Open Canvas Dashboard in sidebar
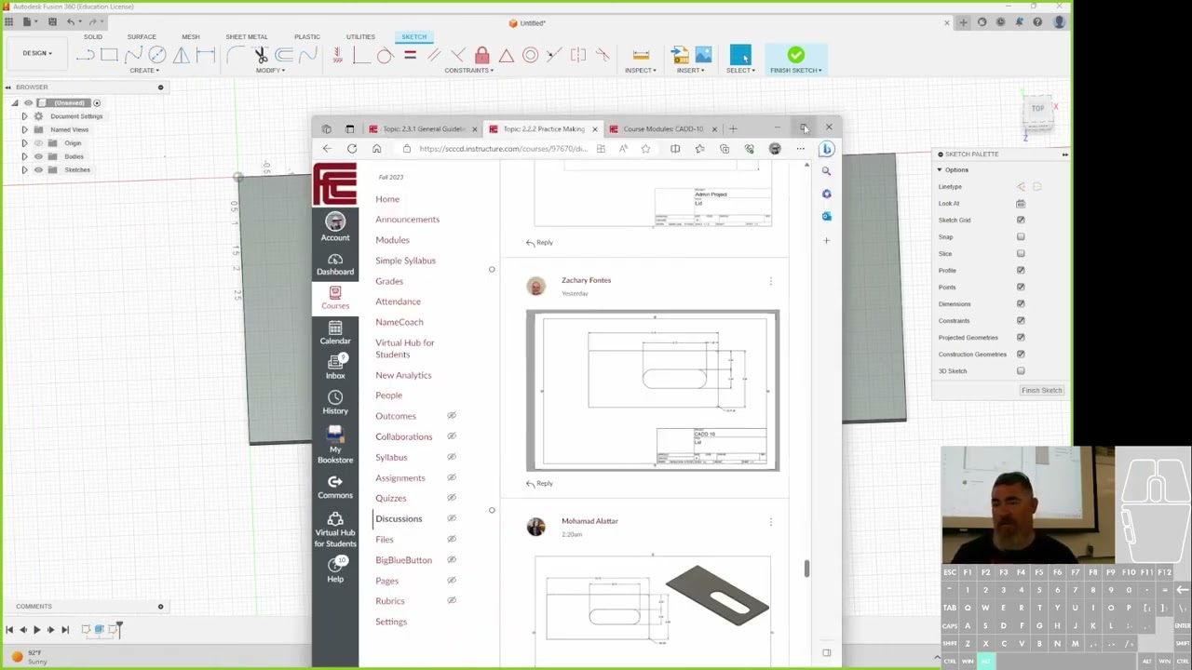The width and height of the screenshot is (1192, 670). (335, 263)
